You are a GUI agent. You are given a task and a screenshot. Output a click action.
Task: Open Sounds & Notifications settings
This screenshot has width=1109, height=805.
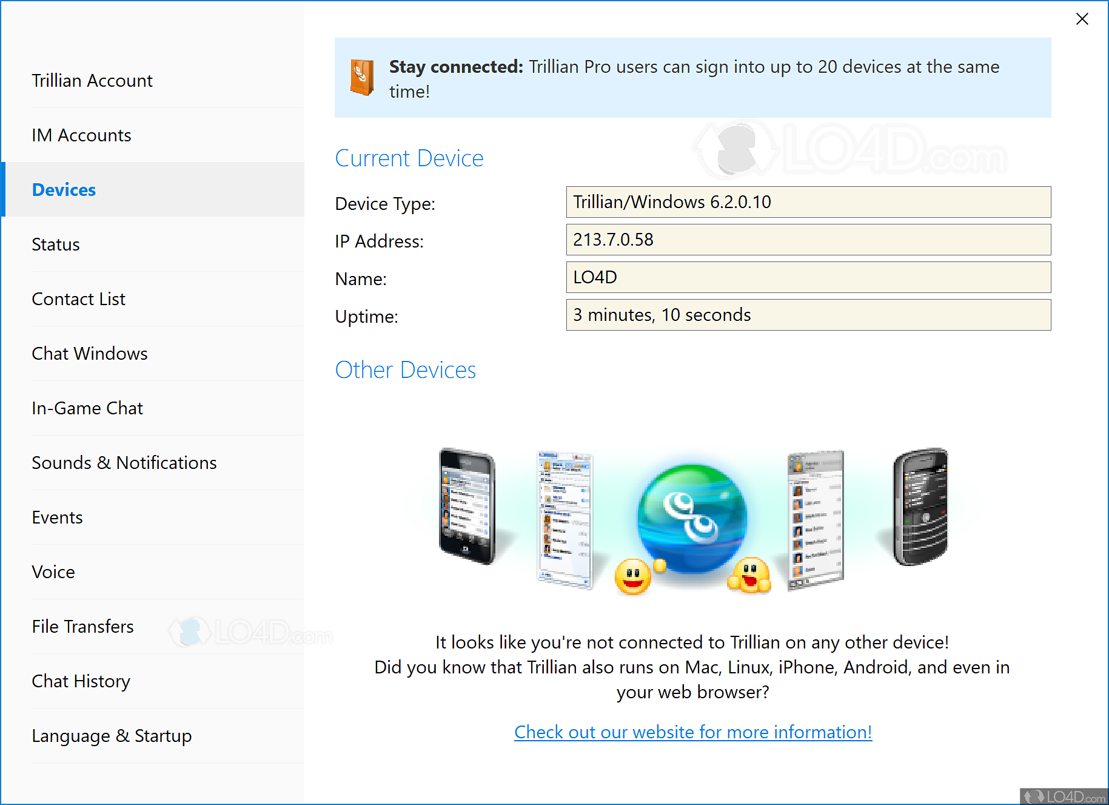pyautogui.click(x=153, y=463)
